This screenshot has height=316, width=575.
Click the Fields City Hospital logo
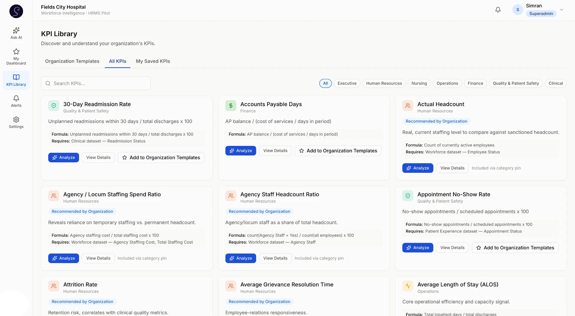click(x=16, y=11)
